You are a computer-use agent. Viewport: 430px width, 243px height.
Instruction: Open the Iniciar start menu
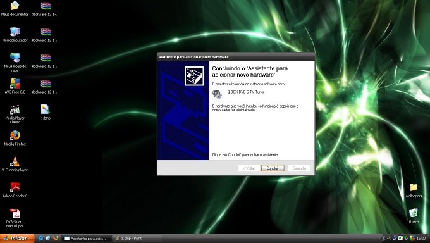coord(17,239)
